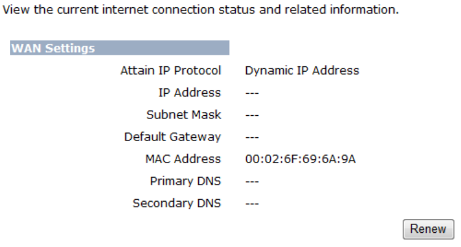Click the dashes value beside Default Gateway
This screenshot has width=461, height=247.
point(252,137)
